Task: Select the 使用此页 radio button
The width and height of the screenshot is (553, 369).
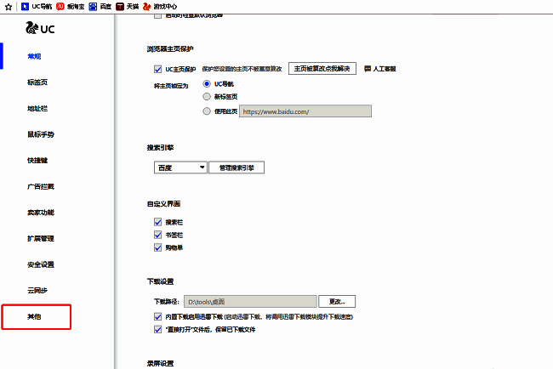Action: pyautogui.click(x=207, y=111)
